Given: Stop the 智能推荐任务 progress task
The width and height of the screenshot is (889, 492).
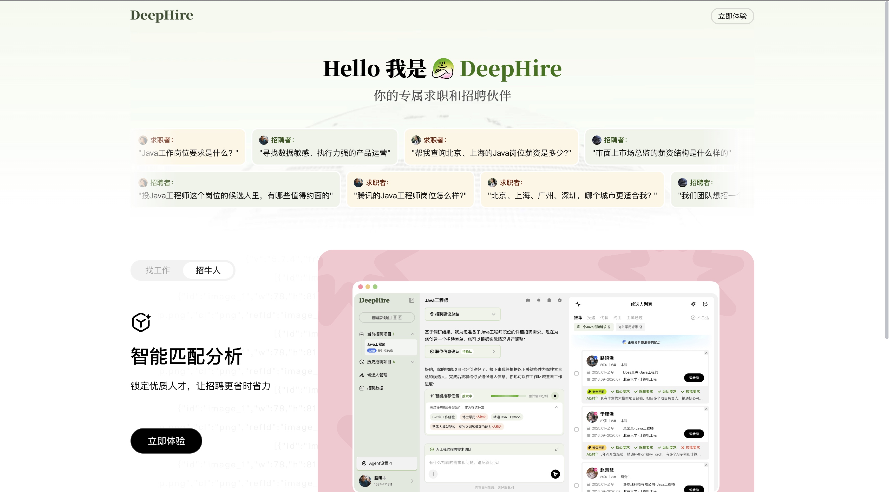Looking at the screenshot, I should coord(555,396).
